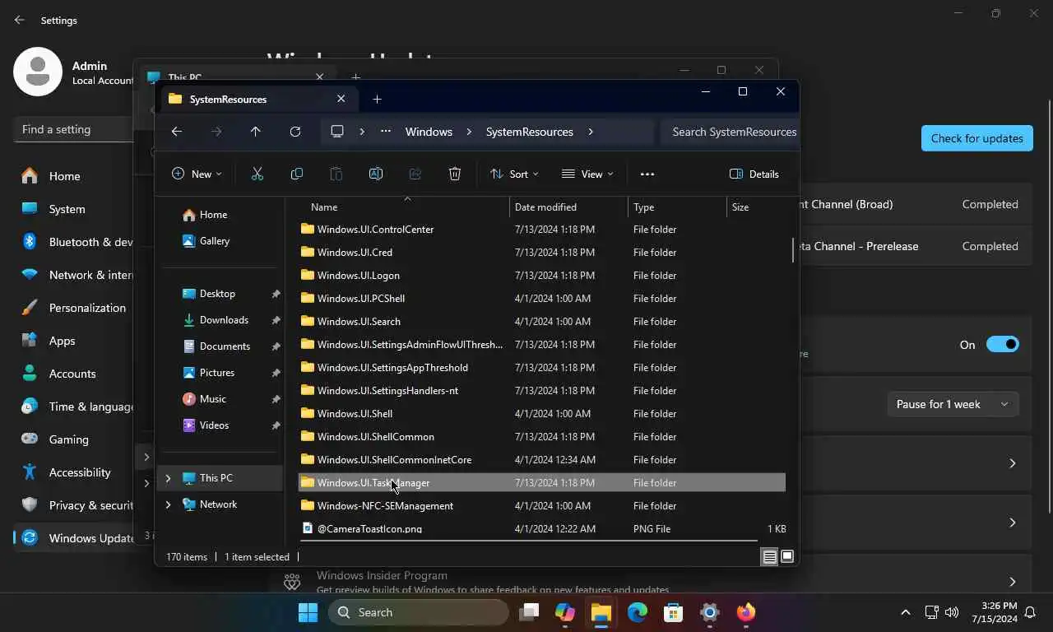Open the See more options ellipsis in toolbar
The image size is (1053, 632).
(647, 174)
